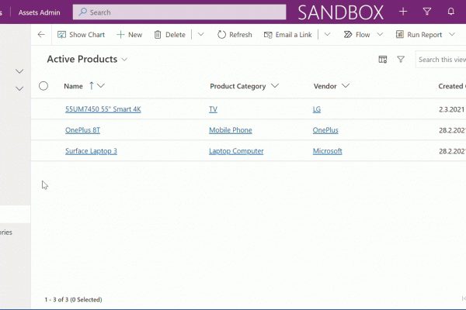Open the Microsoft vendor link

tap(328, 151)
